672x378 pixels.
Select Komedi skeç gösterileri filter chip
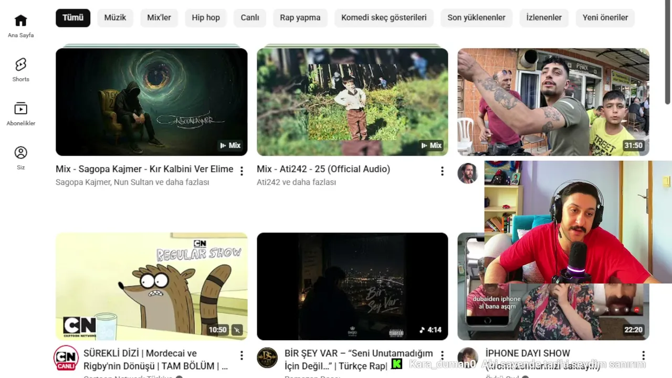384,17
